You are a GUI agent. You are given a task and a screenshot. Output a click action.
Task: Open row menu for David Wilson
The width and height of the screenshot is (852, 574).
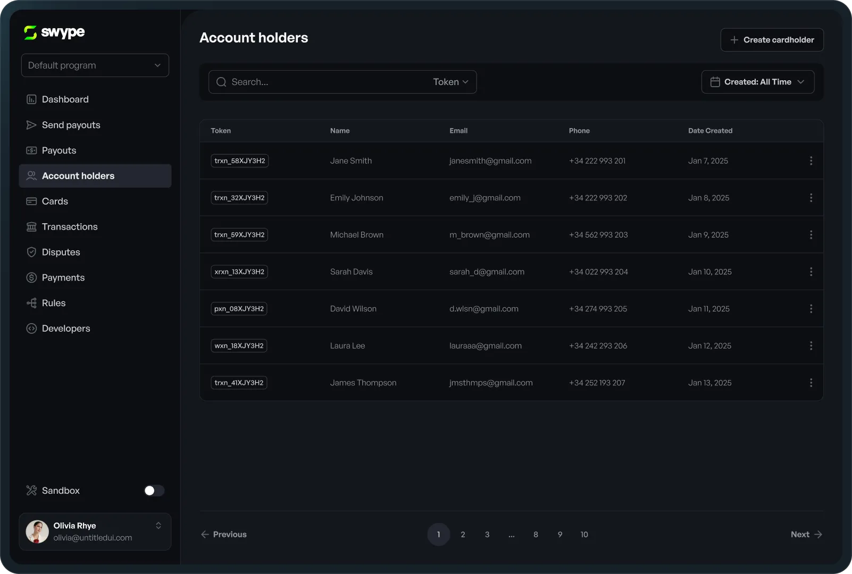811,309
